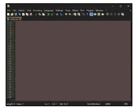138x108 pixels.
Task: Collapse fold marker at line 17
Action: click(x=15, y=64)
